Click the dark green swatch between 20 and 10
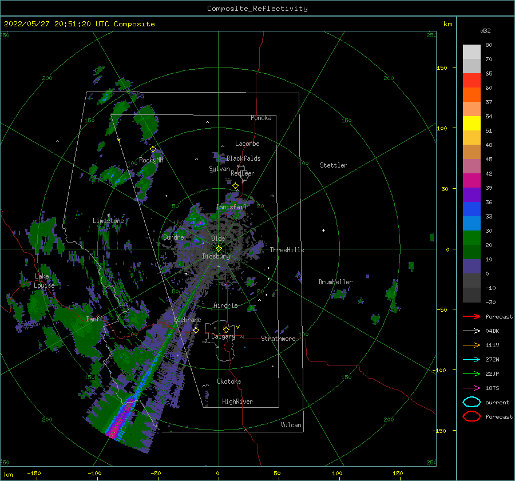 pos(472,252)
